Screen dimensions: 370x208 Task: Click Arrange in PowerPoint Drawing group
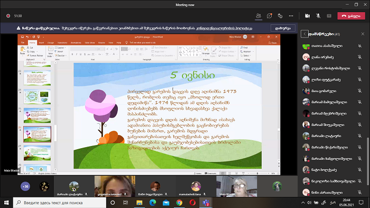tap(206, 51)
